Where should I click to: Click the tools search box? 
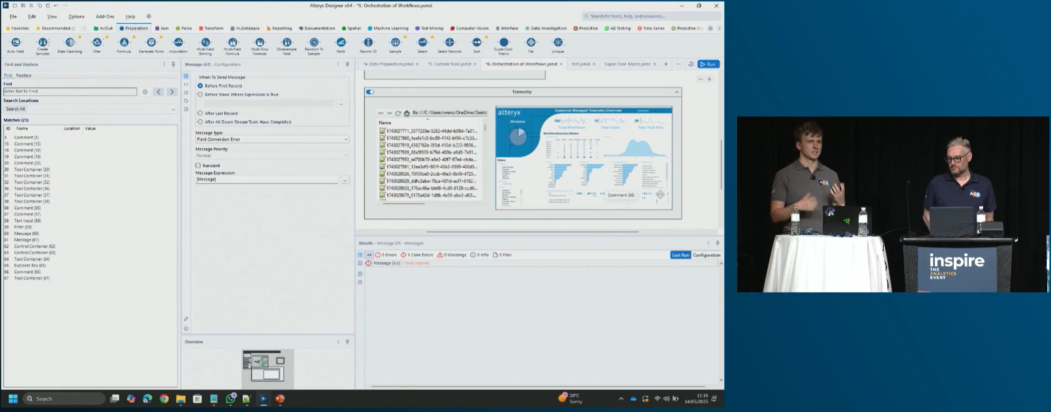coord(650,16)
